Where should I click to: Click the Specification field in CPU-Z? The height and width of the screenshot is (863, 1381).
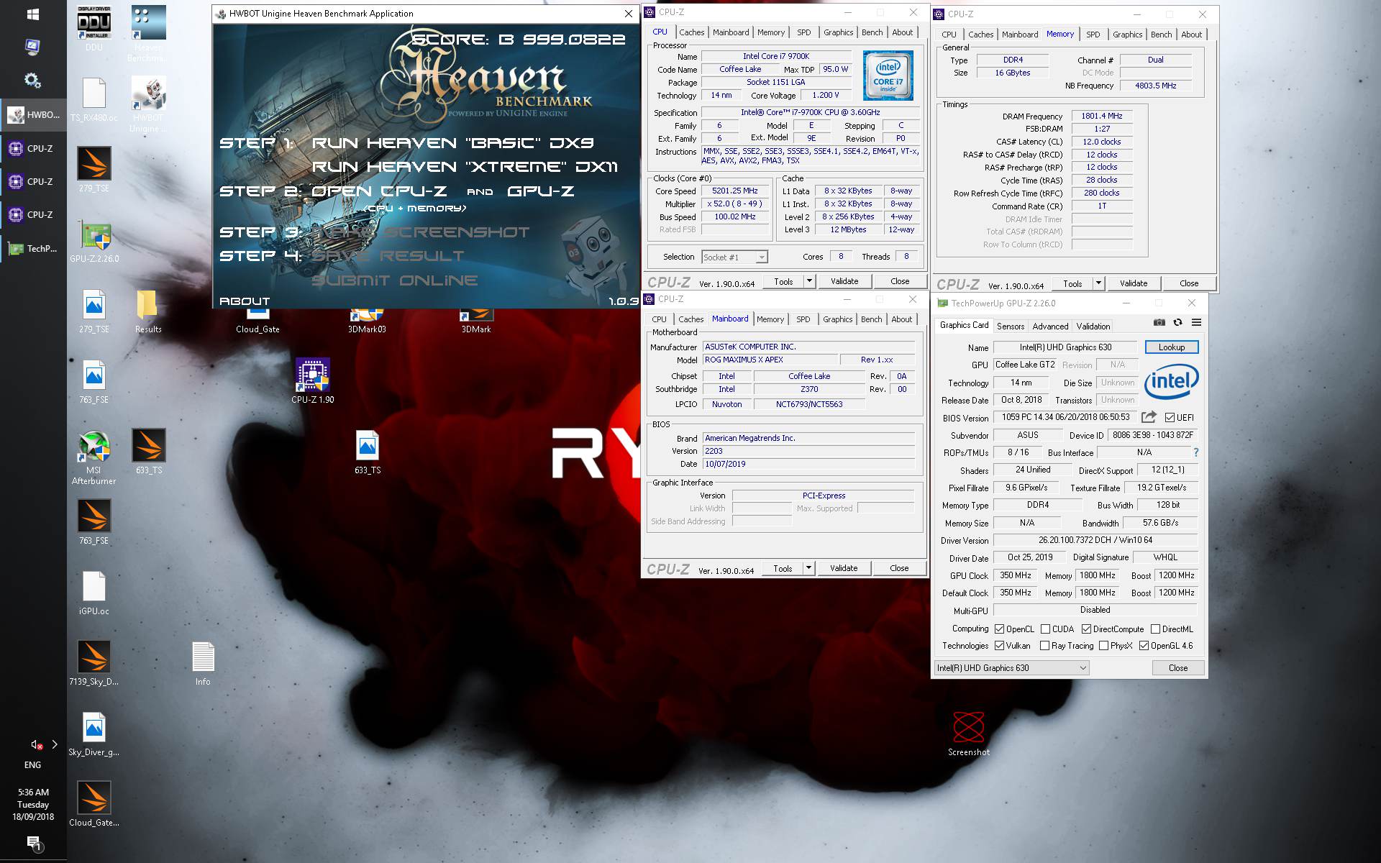[811, 113]
